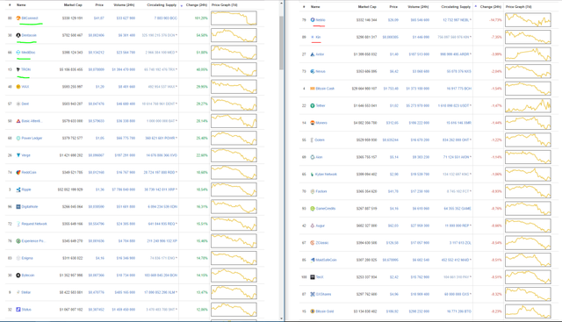The height and width of the screenshot is (322, 562).
Task: Sort left table by Name header
Action: coord(21,5)
